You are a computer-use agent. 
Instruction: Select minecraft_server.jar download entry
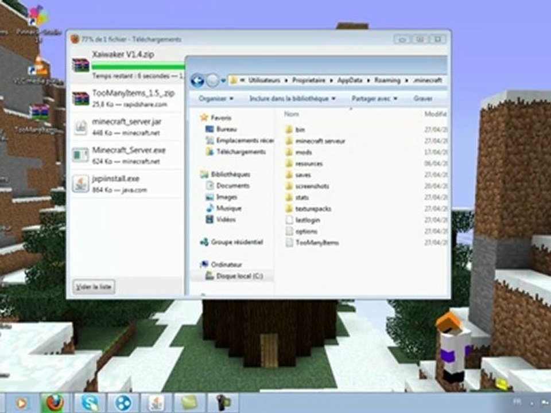point(127,127)
